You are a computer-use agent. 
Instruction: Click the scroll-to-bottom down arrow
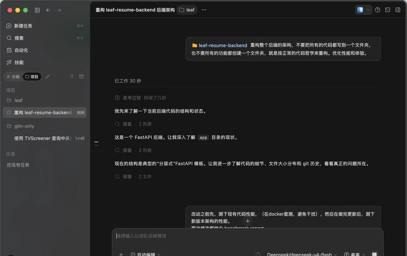point(248,221)
